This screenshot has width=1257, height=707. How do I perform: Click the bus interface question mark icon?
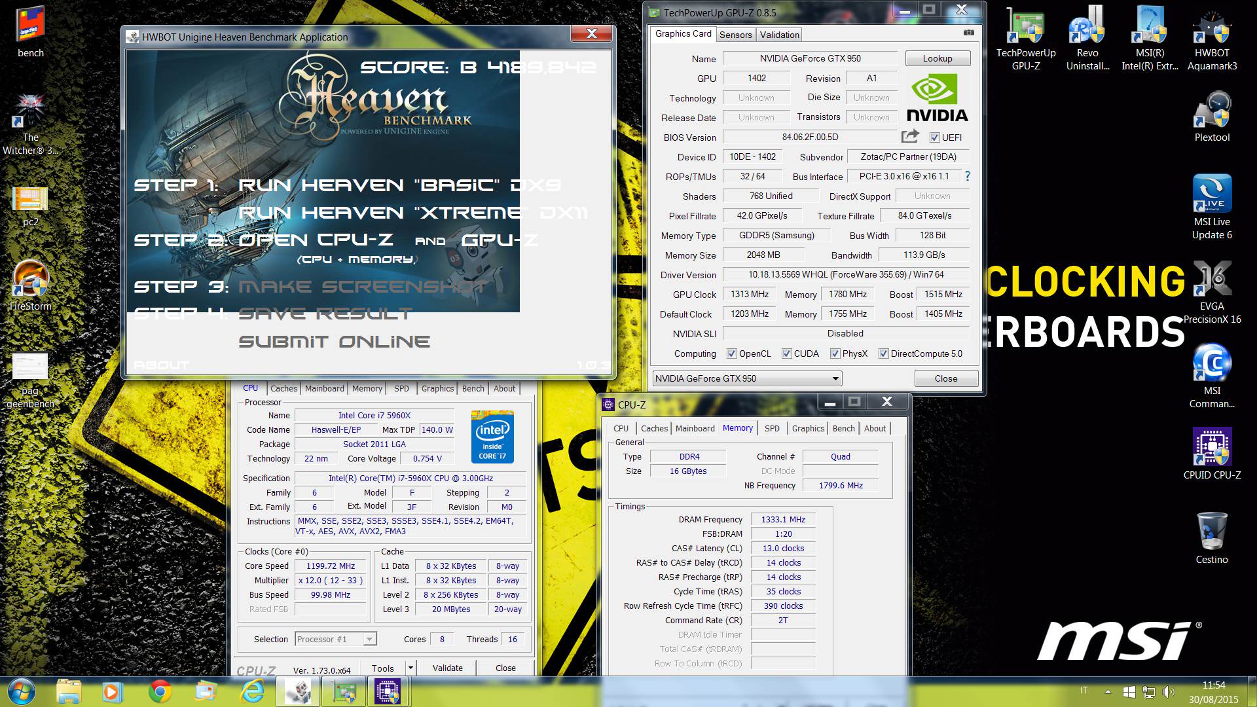point(967,175)
